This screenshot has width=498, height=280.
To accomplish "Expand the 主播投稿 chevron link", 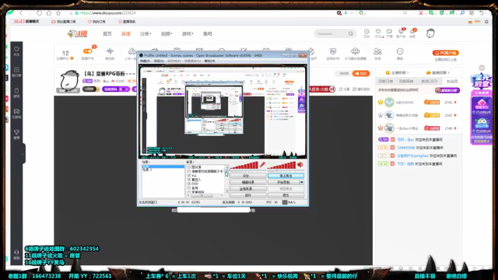I will pyautogui.click(x=398, y=72).
